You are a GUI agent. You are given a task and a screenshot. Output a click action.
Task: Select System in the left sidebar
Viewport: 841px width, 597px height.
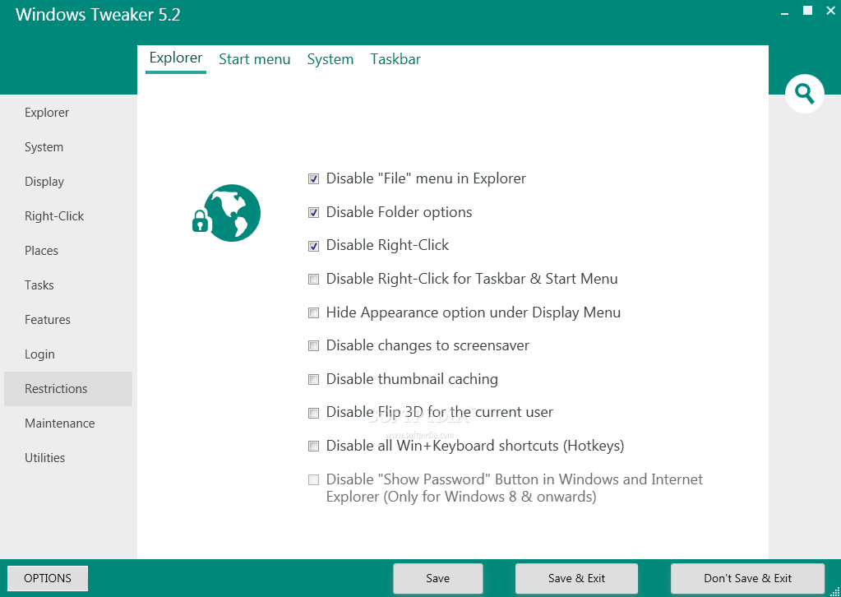[x=68, y=147]
